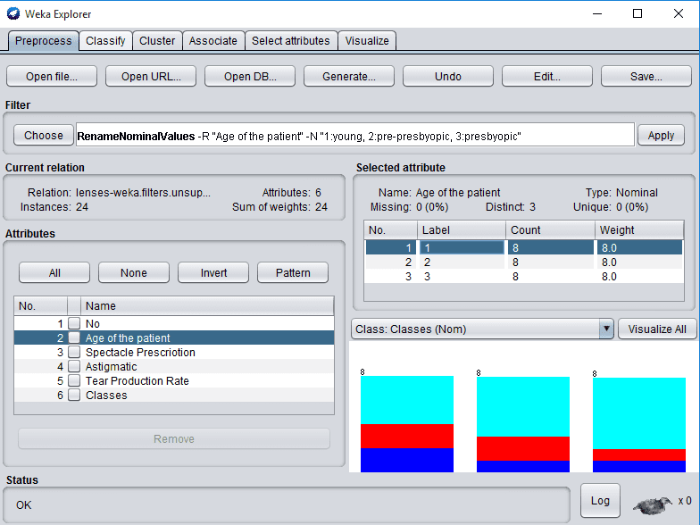Screen dimensions: 700x525
Task: Switch to the Classify tab
Action: point(105,41)
